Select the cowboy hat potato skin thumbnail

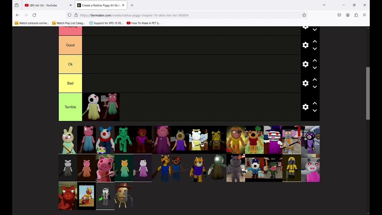point(124,196)
